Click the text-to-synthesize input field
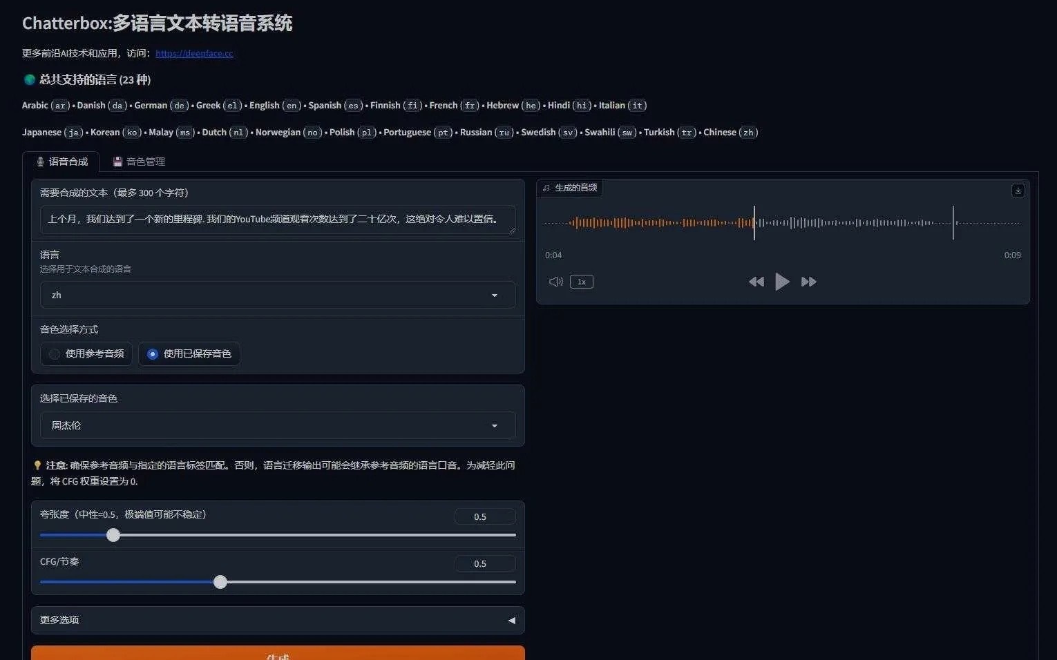The height and width of the screenshot is (660, 1057). (277, 220)
